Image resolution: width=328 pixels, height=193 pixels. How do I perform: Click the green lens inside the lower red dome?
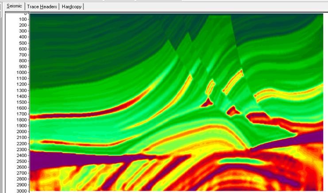pyautogui.click(x=234, y=161)
